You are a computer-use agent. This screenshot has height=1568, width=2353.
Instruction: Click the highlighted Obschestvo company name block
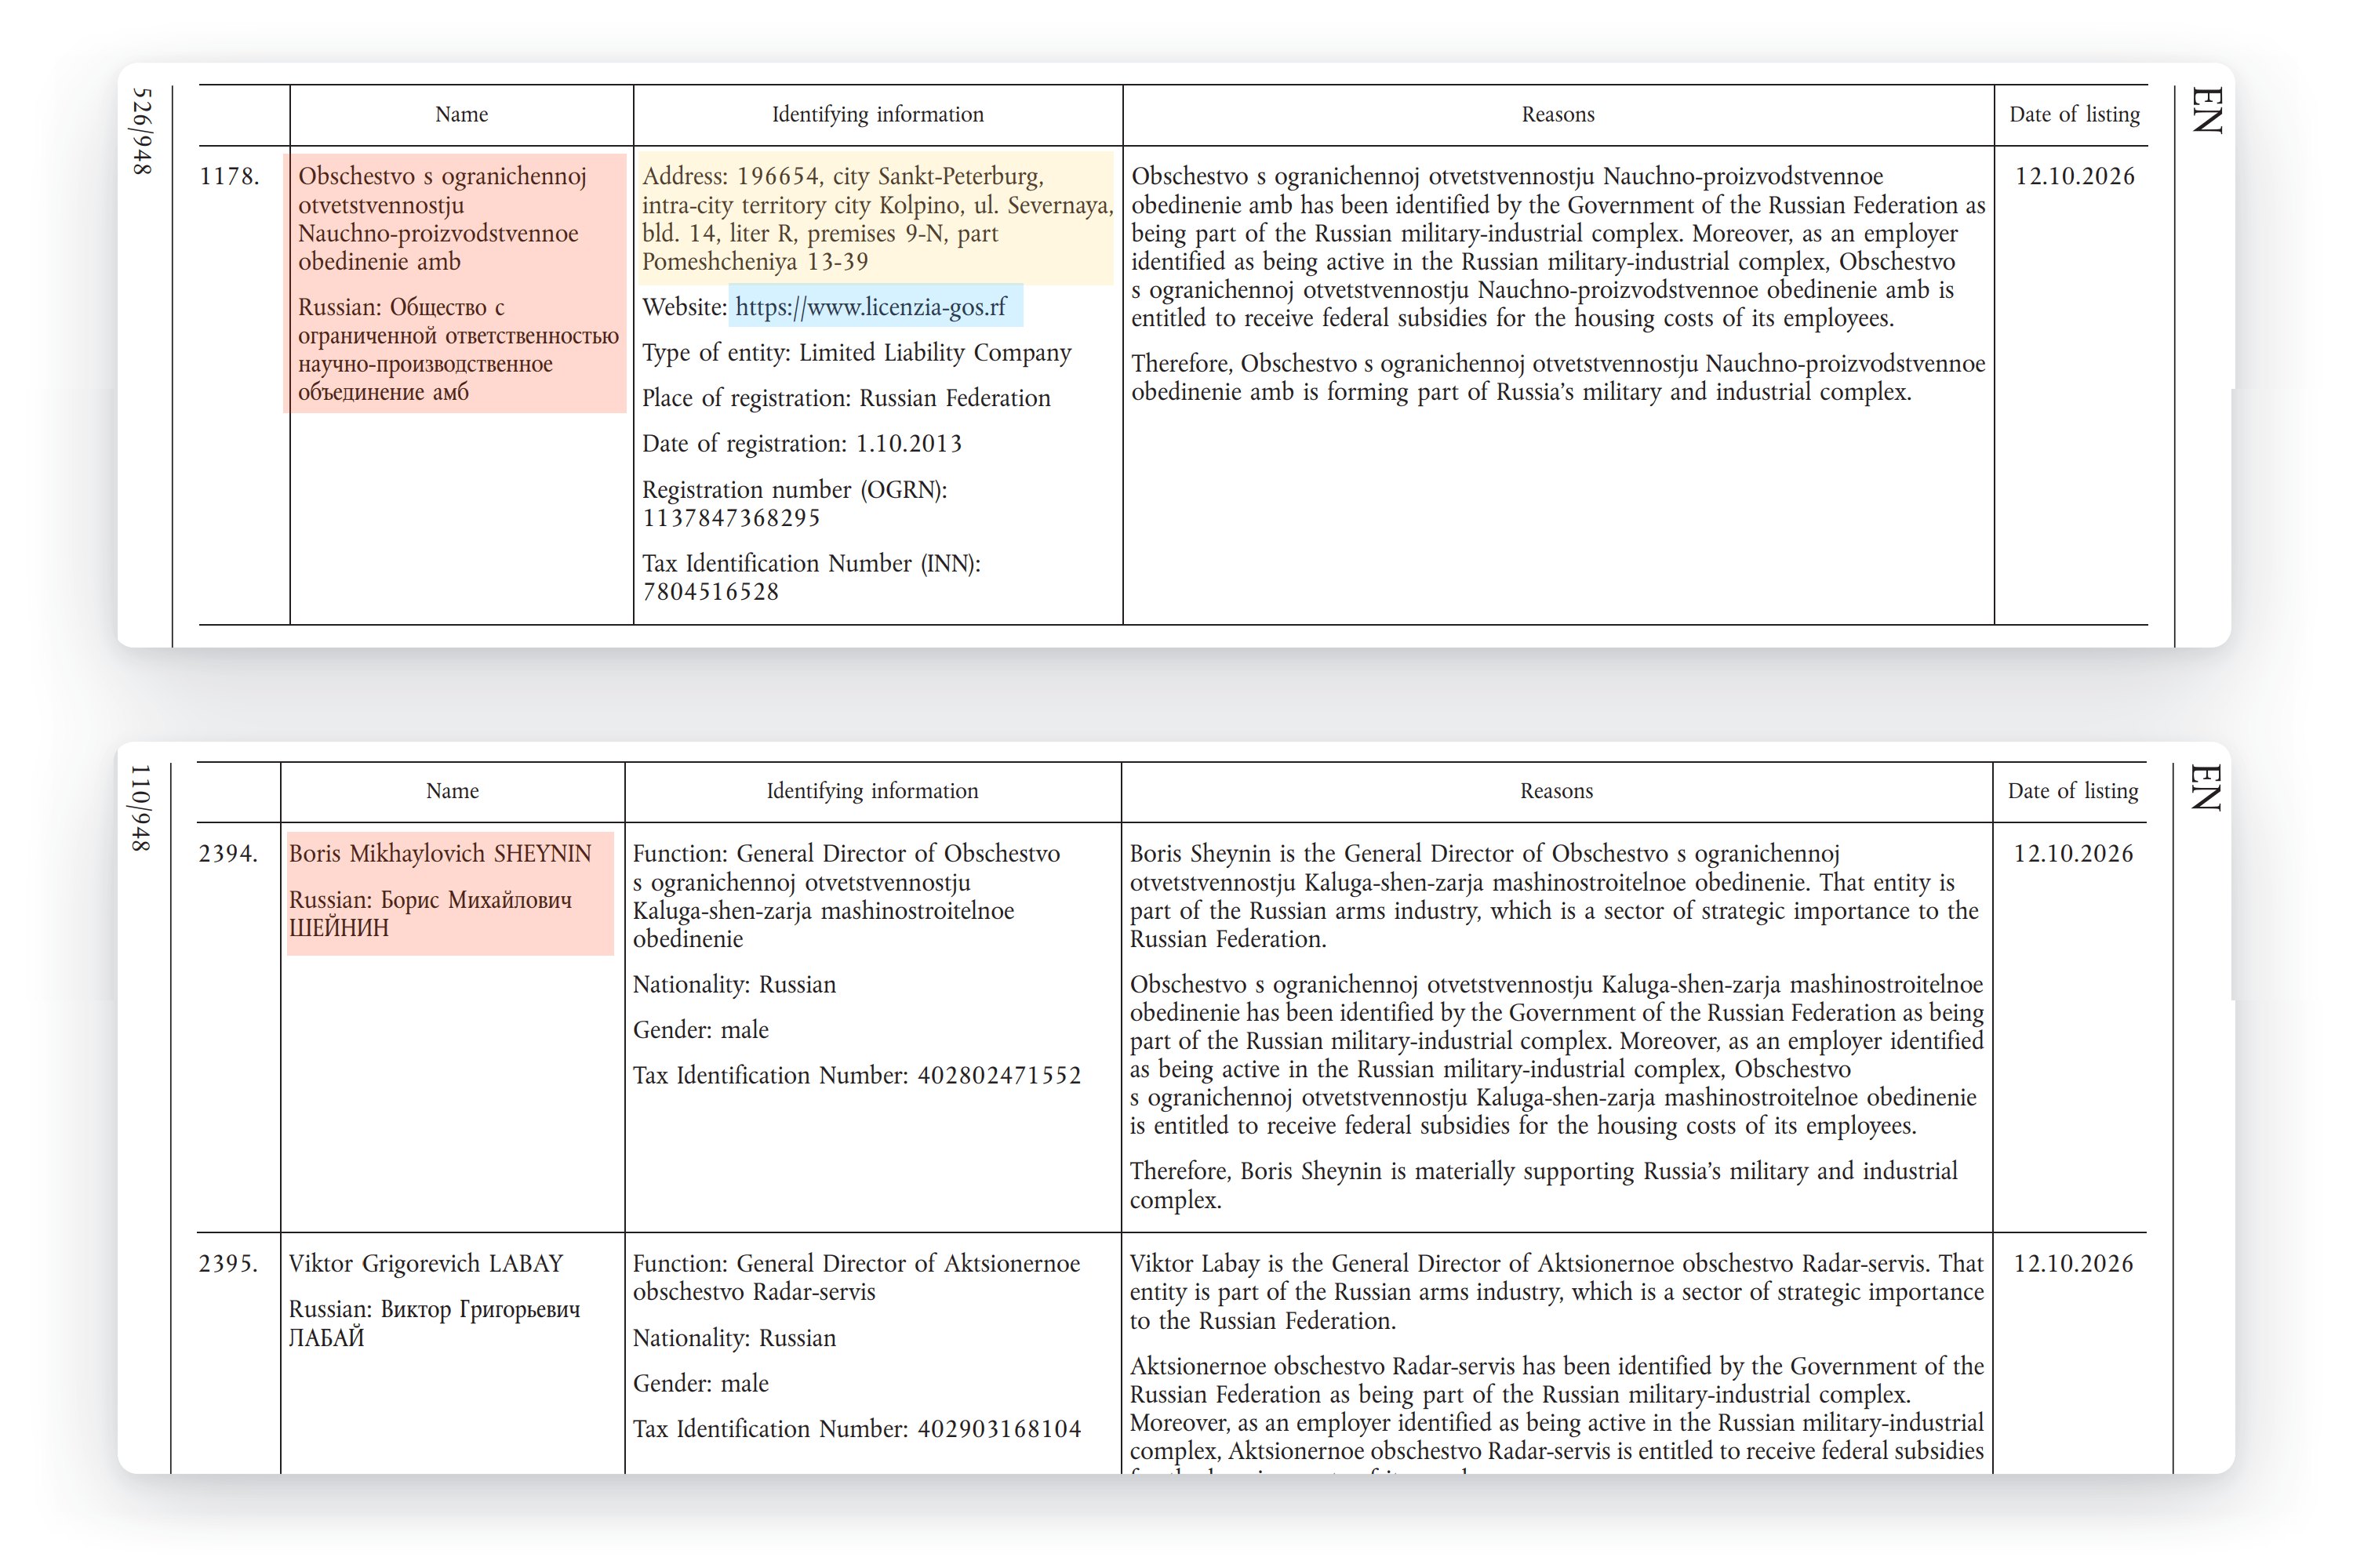pos(455,283)
